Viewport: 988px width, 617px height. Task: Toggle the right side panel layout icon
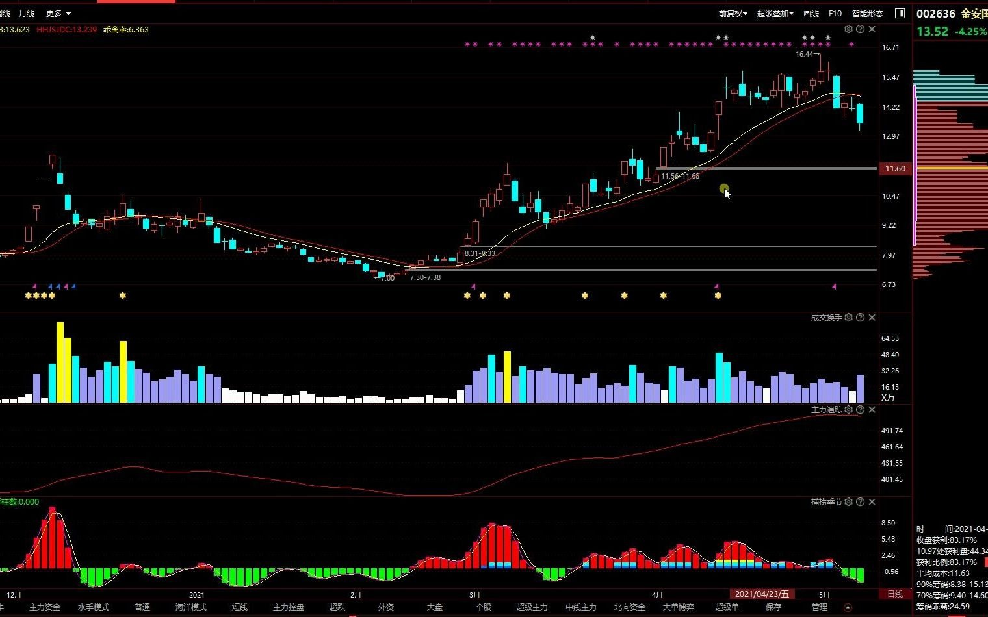pyautogui.click(x=900, y=13)
